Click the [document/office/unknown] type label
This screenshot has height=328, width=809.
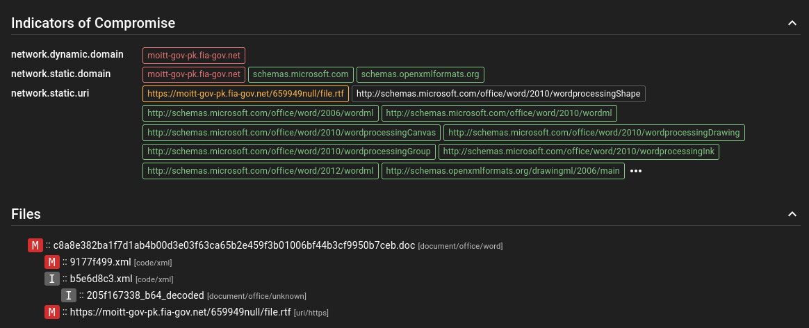256,297
